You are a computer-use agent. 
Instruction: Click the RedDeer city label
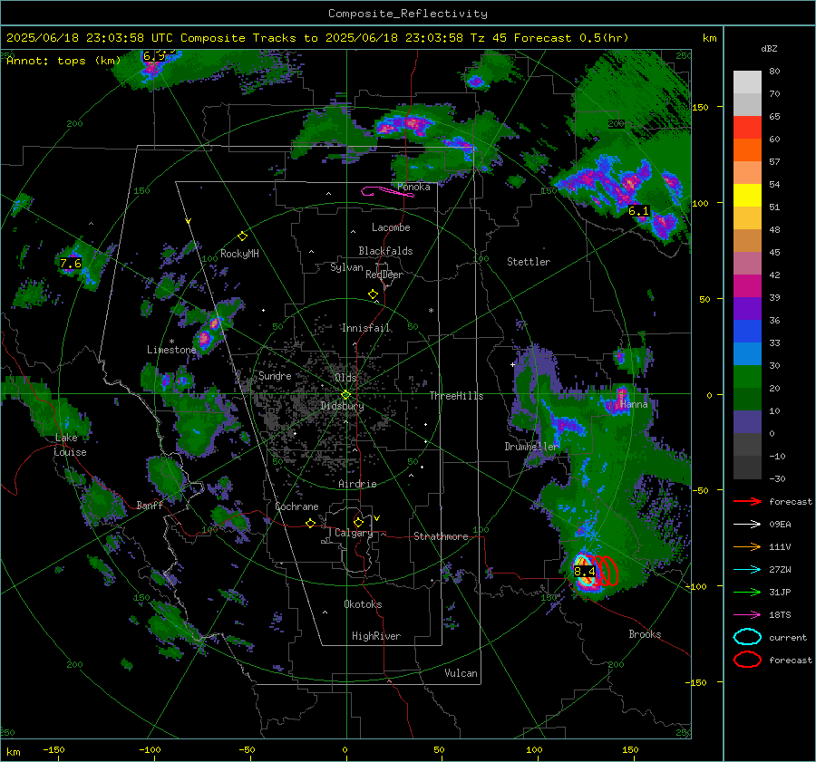click(384, 275)
